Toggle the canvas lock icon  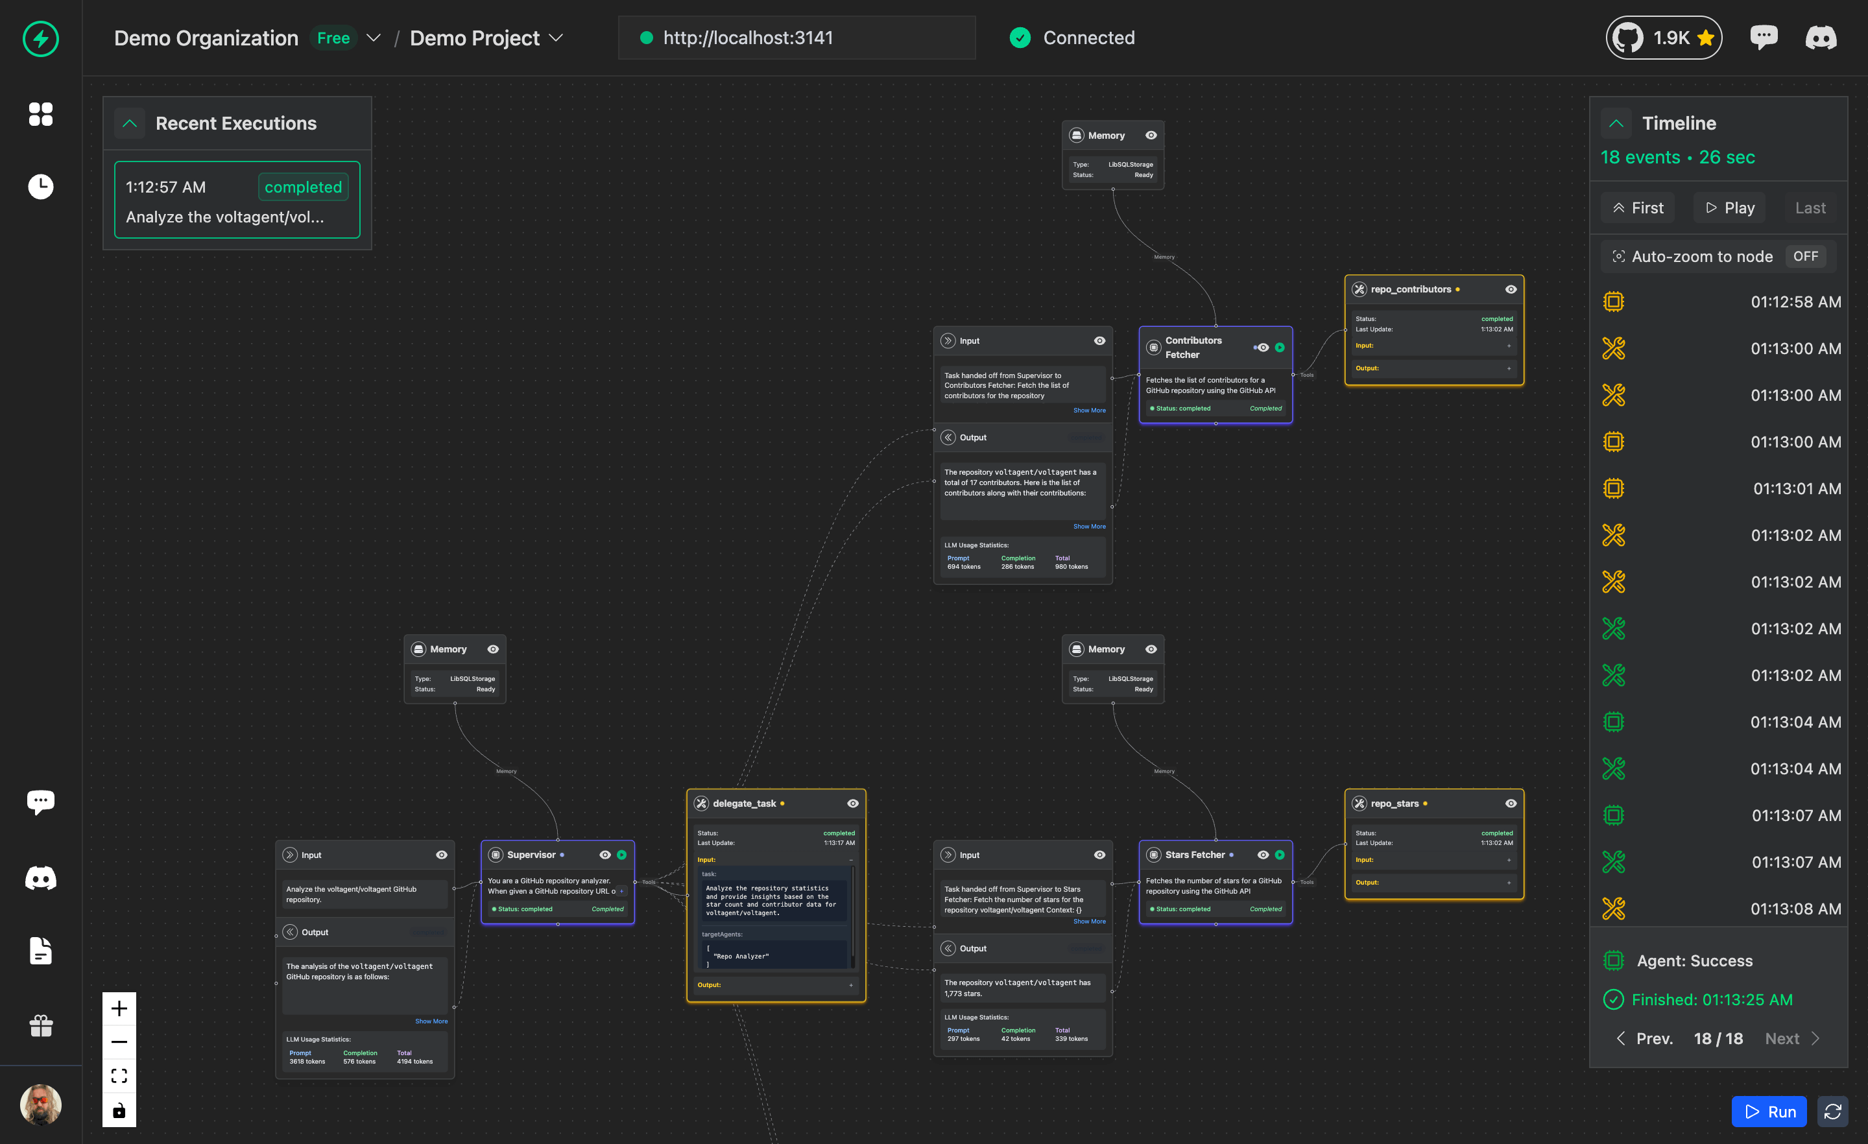point(119,1111)
